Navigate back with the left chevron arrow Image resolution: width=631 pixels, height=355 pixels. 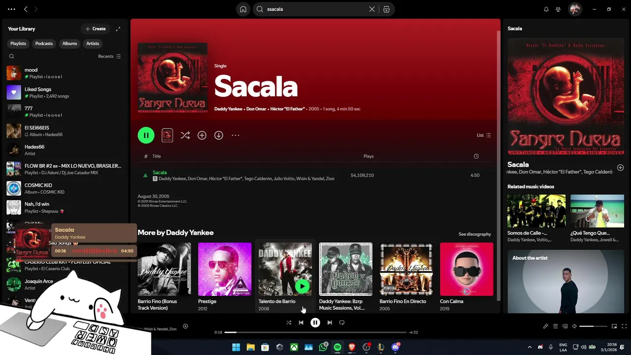(x=26, y=9)
